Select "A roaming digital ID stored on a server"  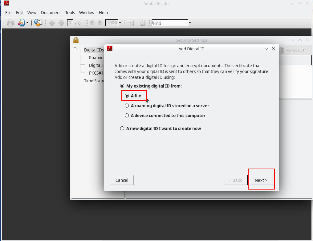pos(127,106)
